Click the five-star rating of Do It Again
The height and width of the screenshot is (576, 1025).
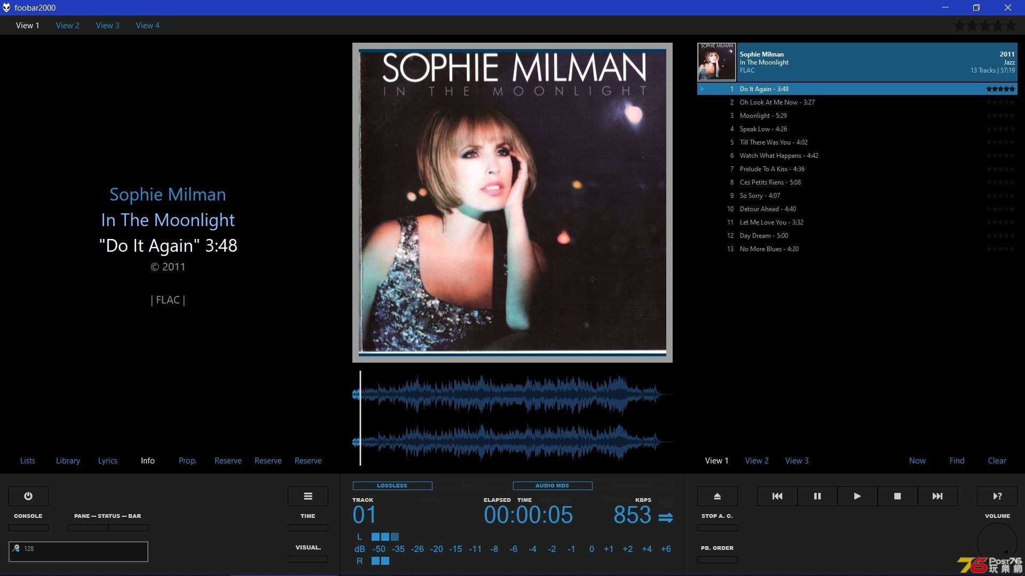(x=1000, y=89)
